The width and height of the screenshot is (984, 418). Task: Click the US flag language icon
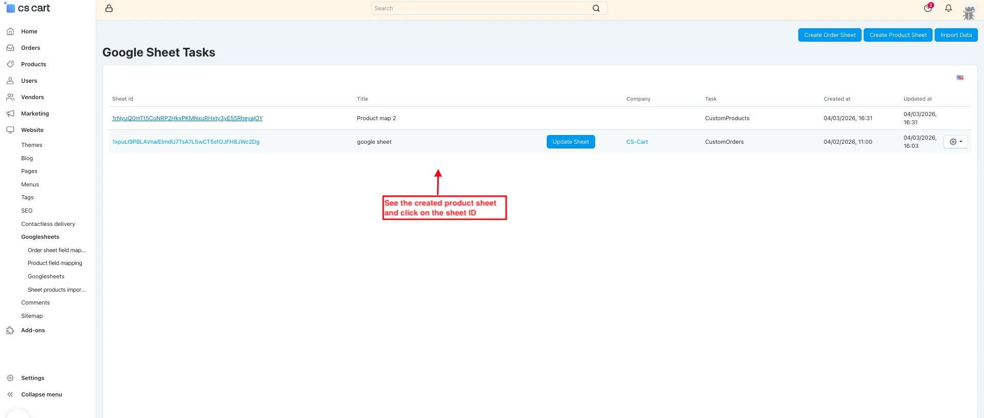(960, 78)
